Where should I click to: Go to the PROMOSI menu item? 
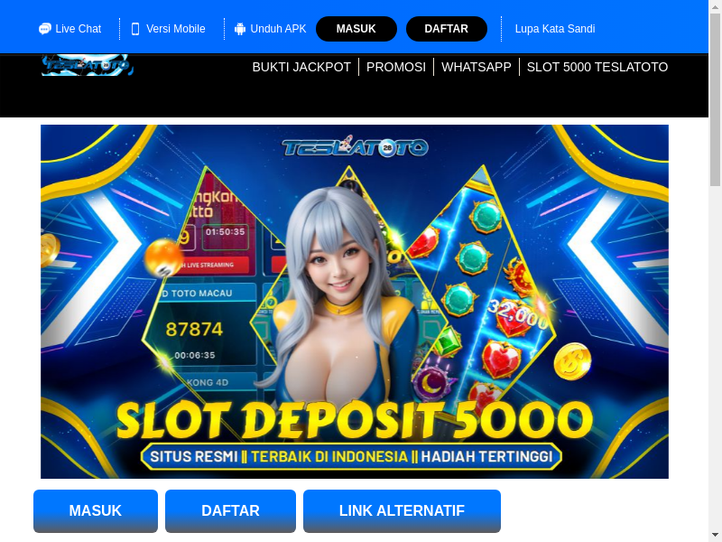click(396, 67)
